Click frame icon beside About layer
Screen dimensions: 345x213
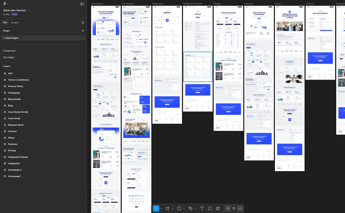5,138
